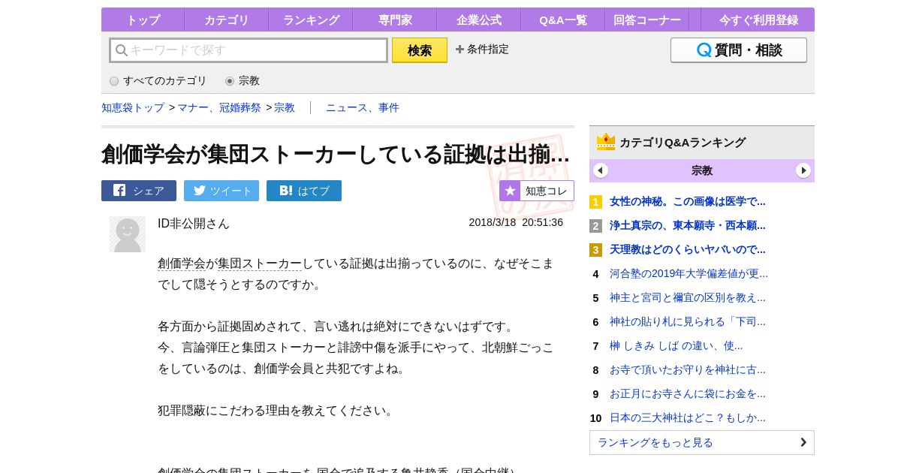Open rank 8 お寺で頂いたお守り question
This screenshot has width=901, height=473.
687,369
